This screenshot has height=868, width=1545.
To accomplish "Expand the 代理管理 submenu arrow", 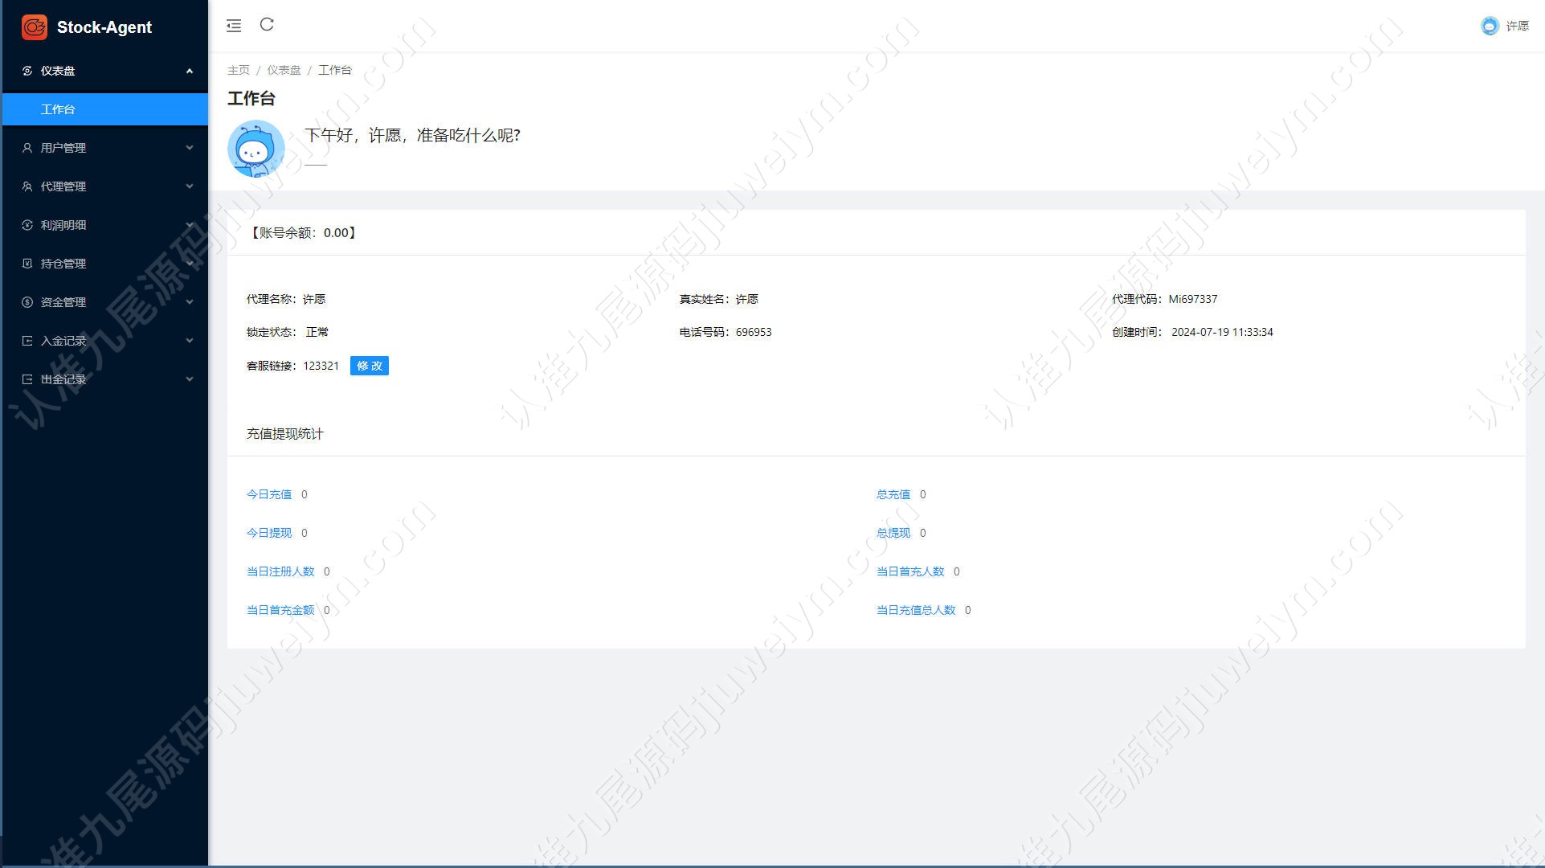I will click(x=190, y=186).
